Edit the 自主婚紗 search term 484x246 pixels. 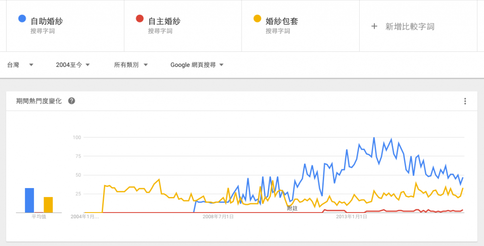(x=164, y=21)
